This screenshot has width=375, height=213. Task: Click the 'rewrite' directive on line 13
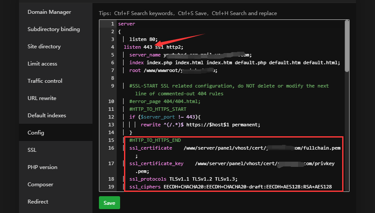pyautogui.click(x=150, y=125)
